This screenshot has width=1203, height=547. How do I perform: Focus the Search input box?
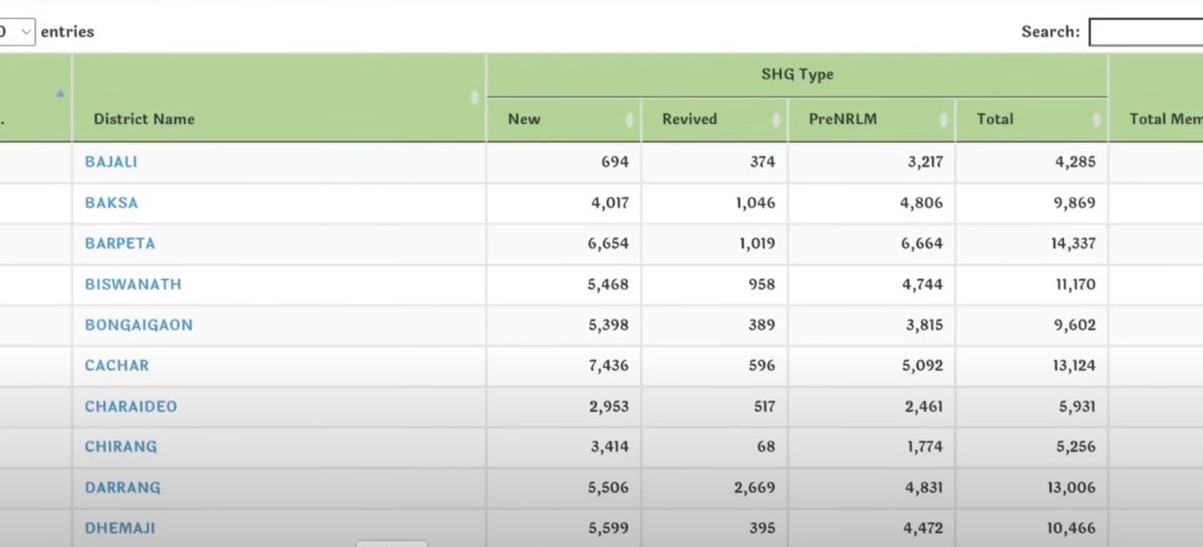tap(1146, 32)
